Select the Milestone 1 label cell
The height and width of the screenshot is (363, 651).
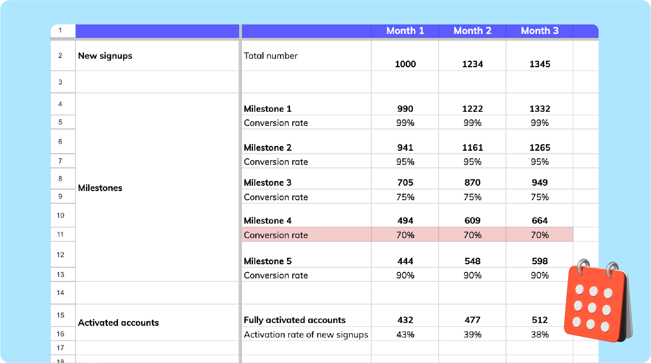point(267,109)
